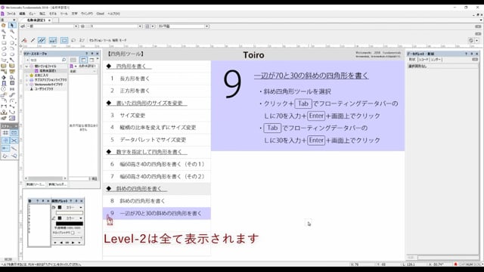The height and width of the screenshot is (272, 484).
Task: Click the fill color swatch in Attributes palette
Action: pos(70,213)
